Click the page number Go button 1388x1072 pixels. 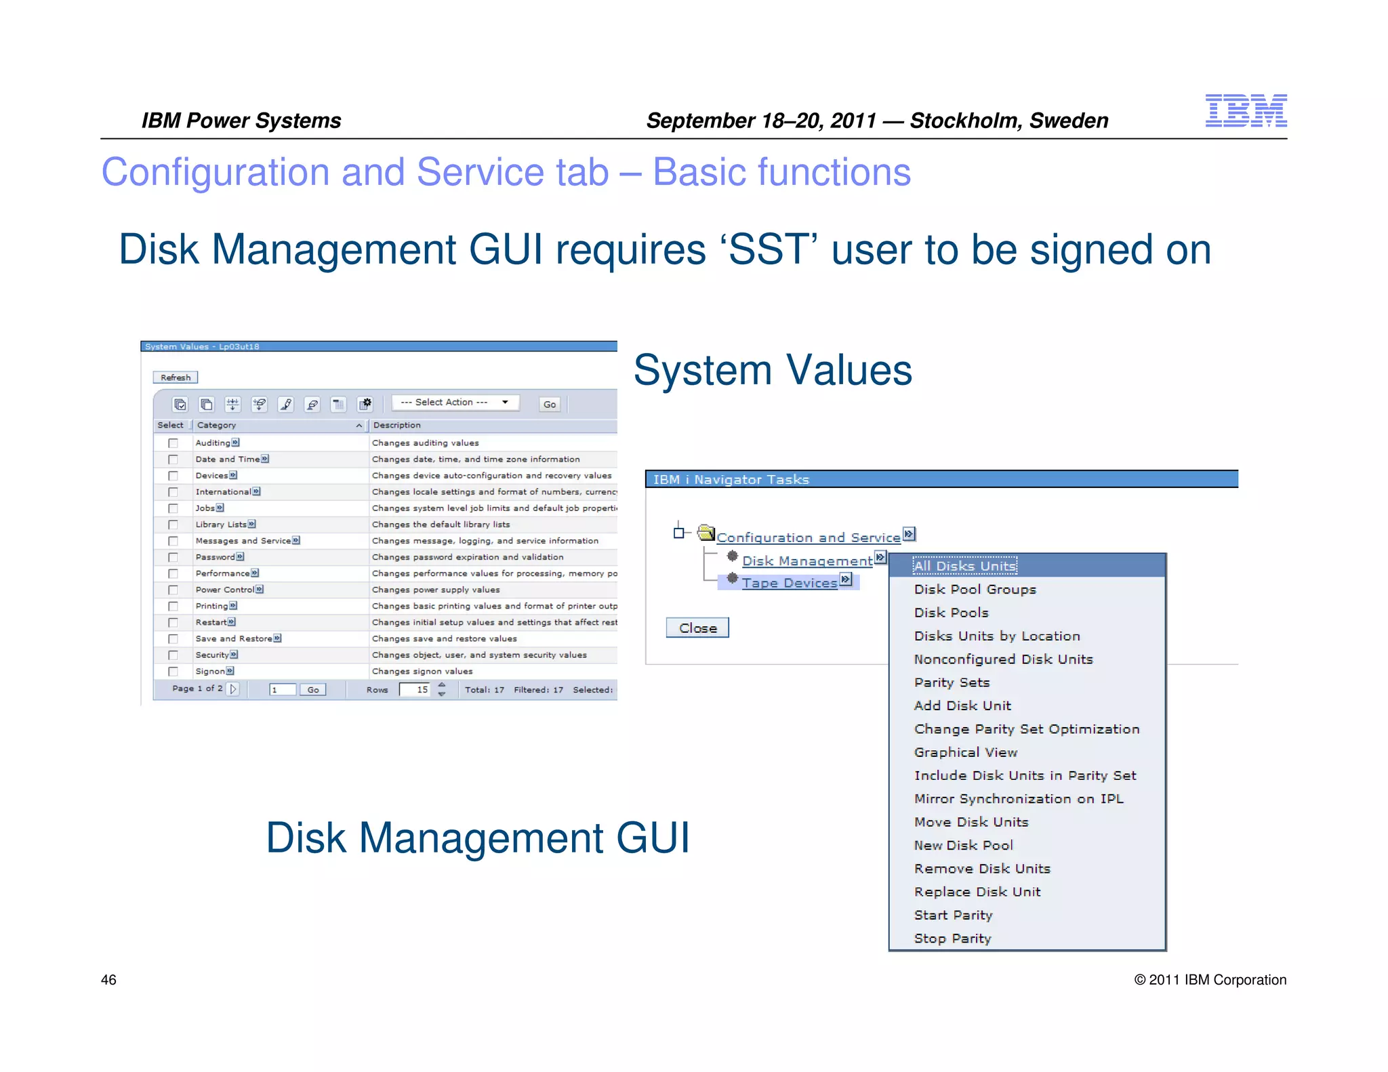click(312, 689)
